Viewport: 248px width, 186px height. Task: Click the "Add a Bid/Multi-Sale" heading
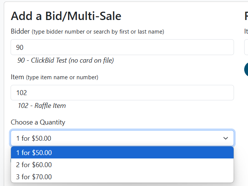pyautogui.click(x=66, y=16)
